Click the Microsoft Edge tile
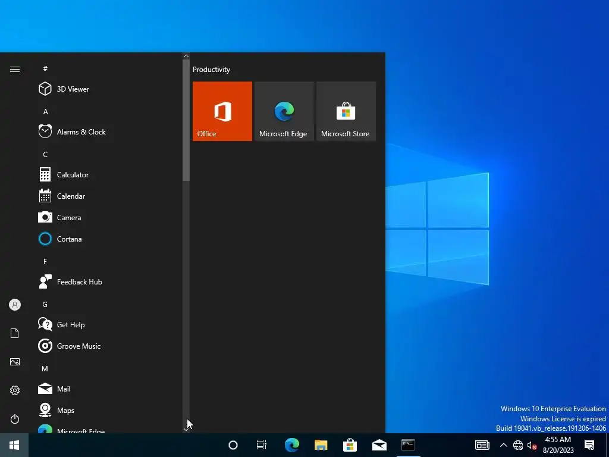The image size is (609, 457). (x=284, y=111)
